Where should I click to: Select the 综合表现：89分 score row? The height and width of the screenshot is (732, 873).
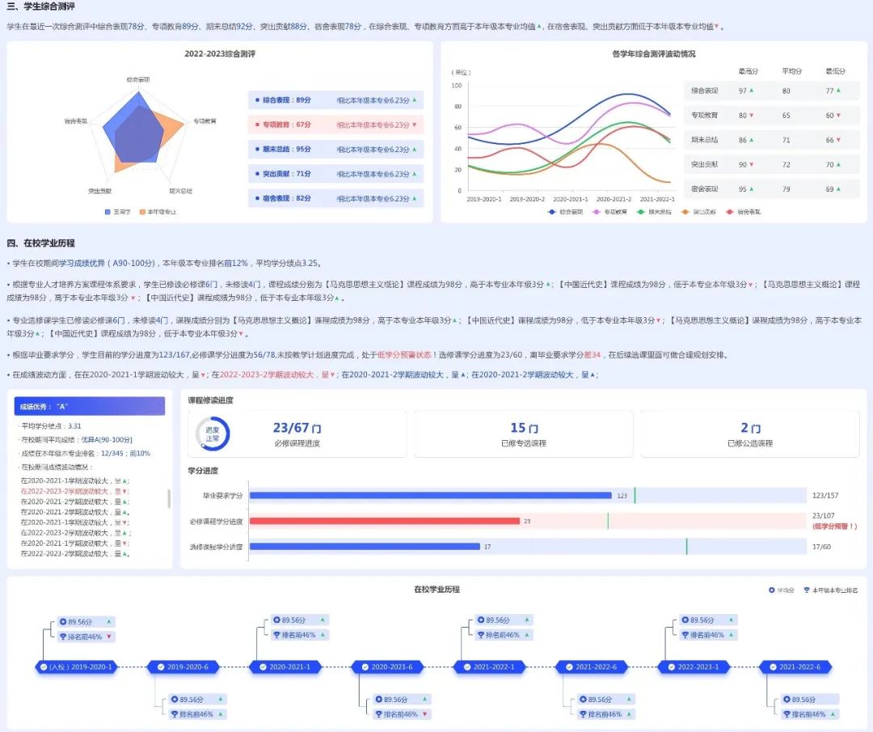pyautogui.click(x=335, y=100)
